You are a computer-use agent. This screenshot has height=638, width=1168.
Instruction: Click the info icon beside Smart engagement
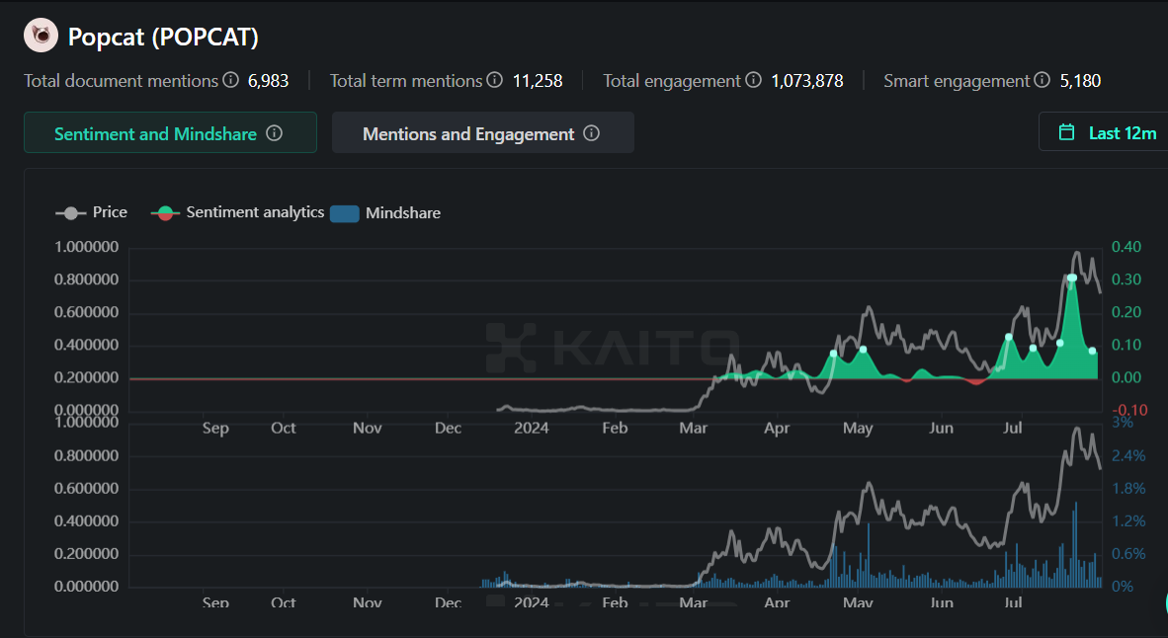[1041, 81]
